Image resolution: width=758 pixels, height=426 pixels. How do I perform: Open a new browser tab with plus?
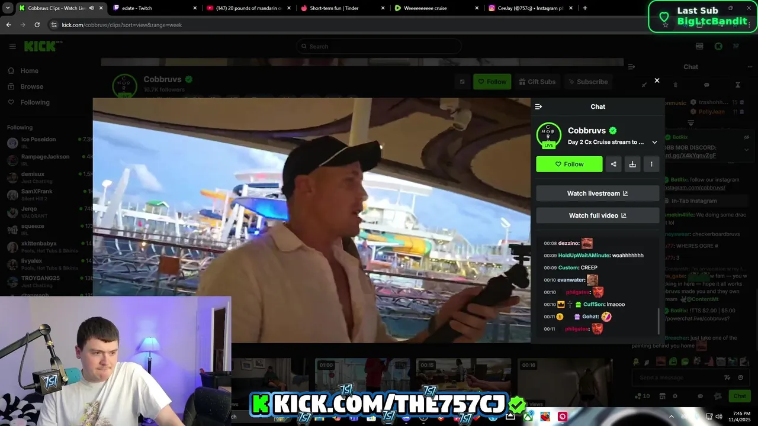585,8
